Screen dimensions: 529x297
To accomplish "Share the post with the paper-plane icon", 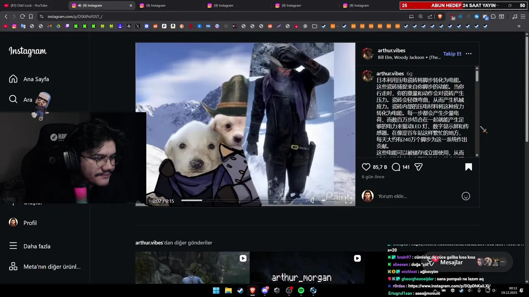I will [418, 167].
